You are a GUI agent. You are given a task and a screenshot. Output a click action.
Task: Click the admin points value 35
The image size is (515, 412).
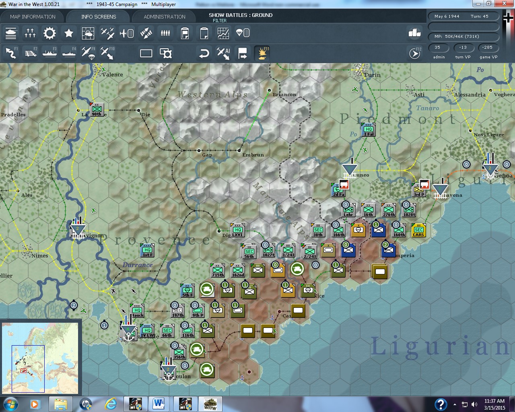(438, 47)
